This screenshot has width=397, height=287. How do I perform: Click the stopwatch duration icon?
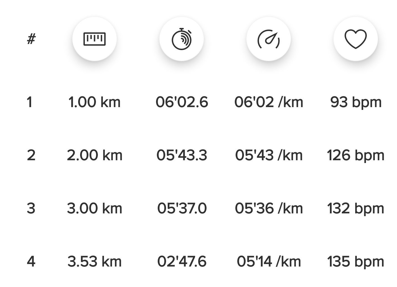point(182,39)
